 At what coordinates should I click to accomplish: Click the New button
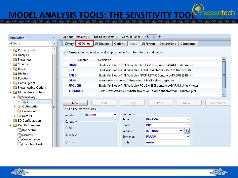click(x=75, y=103)
